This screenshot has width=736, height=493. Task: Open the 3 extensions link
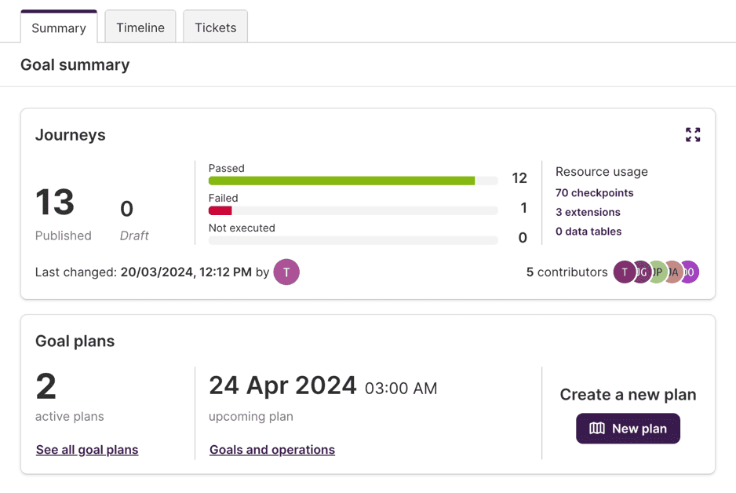pos(588,212)
